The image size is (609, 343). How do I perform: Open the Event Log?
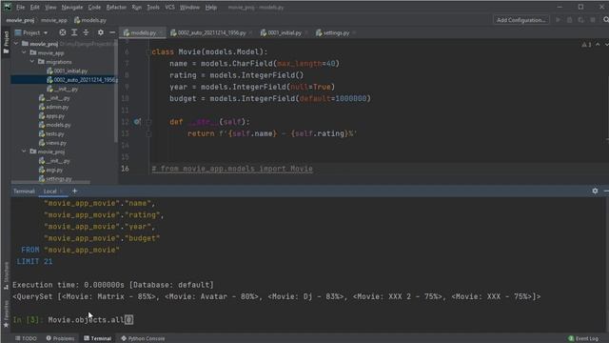(x=583, y=338)
